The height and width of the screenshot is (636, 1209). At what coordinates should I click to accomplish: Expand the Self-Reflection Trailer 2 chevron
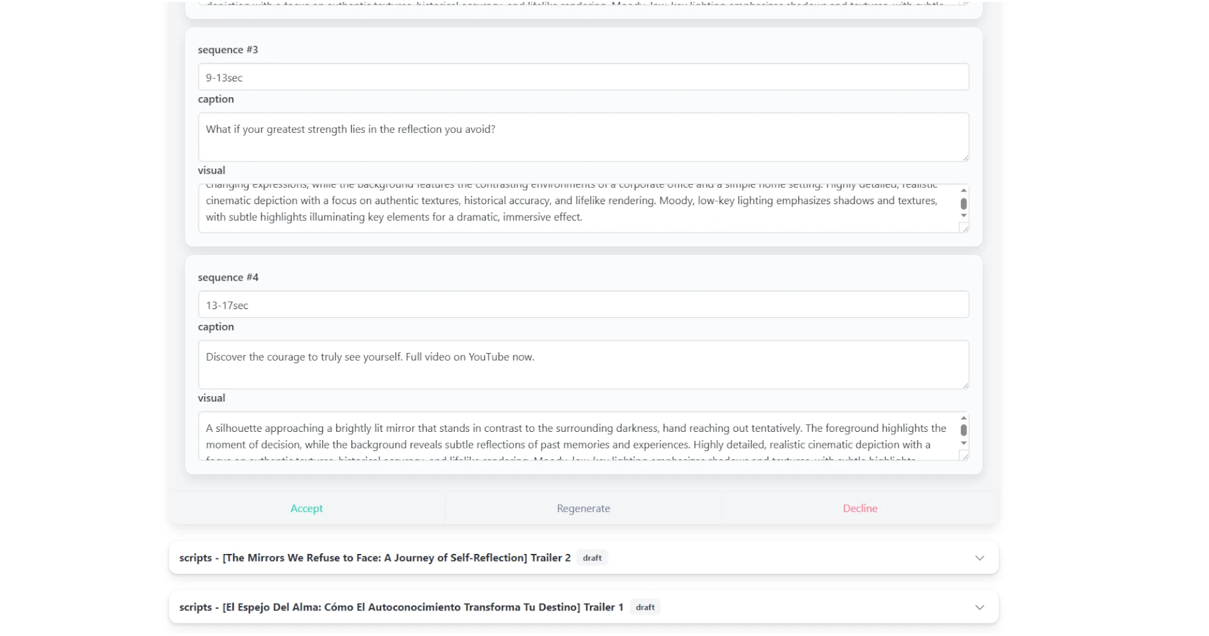coord(979,558)
